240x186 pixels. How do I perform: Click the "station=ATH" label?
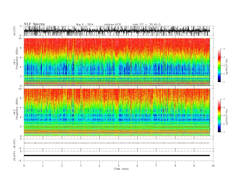[x=112, y=24]
